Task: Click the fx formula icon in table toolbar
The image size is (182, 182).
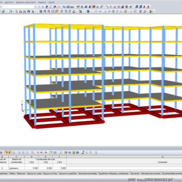Action: pyautogui.click(x=87, y=153)
